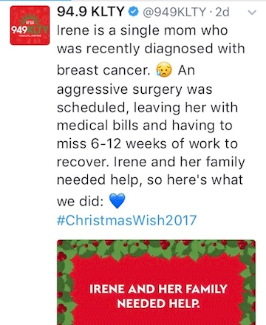Open the red Christmas image attachment
This screenshot has width=266, height=325.
(156, 282)
